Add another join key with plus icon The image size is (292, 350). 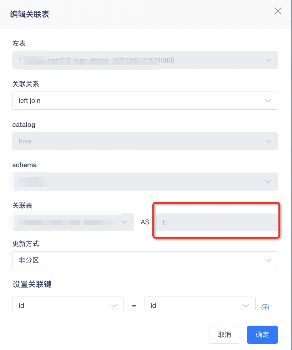[x=265, y=307]
